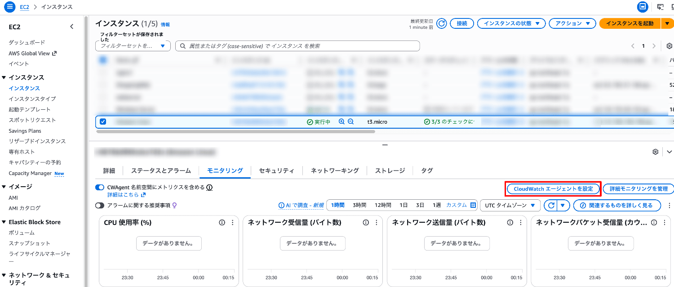
Task: Switch to ネットワーキング tab
Action: (x=335, y=170)
